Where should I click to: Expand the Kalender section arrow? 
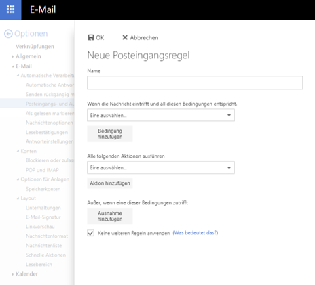[x=13, y=274]
